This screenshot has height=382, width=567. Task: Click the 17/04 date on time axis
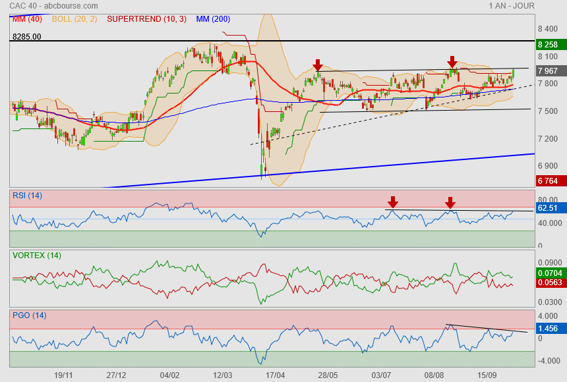tap(275, 375)
